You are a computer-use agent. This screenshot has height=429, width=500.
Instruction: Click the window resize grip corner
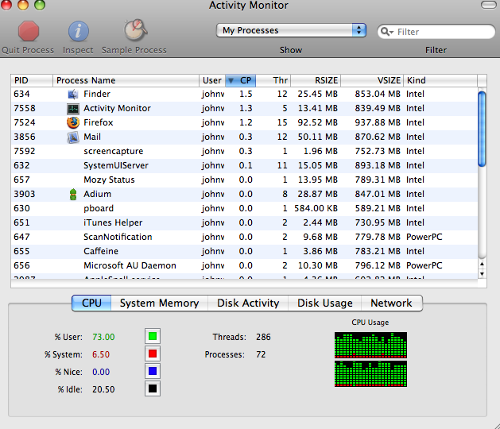point(496,425)
